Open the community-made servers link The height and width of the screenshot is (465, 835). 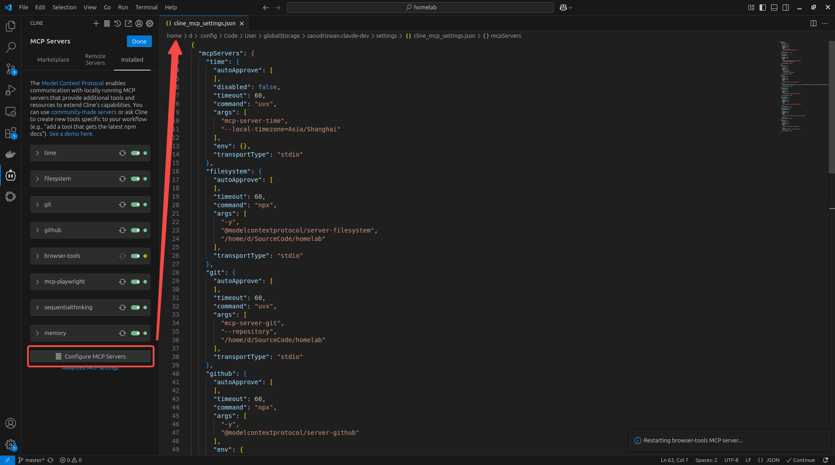point(84,112)
